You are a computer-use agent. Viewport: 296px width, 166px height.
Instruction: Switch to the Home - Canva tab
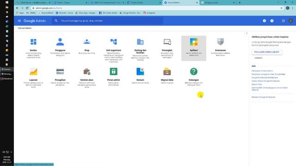click(x=70, y=3)
